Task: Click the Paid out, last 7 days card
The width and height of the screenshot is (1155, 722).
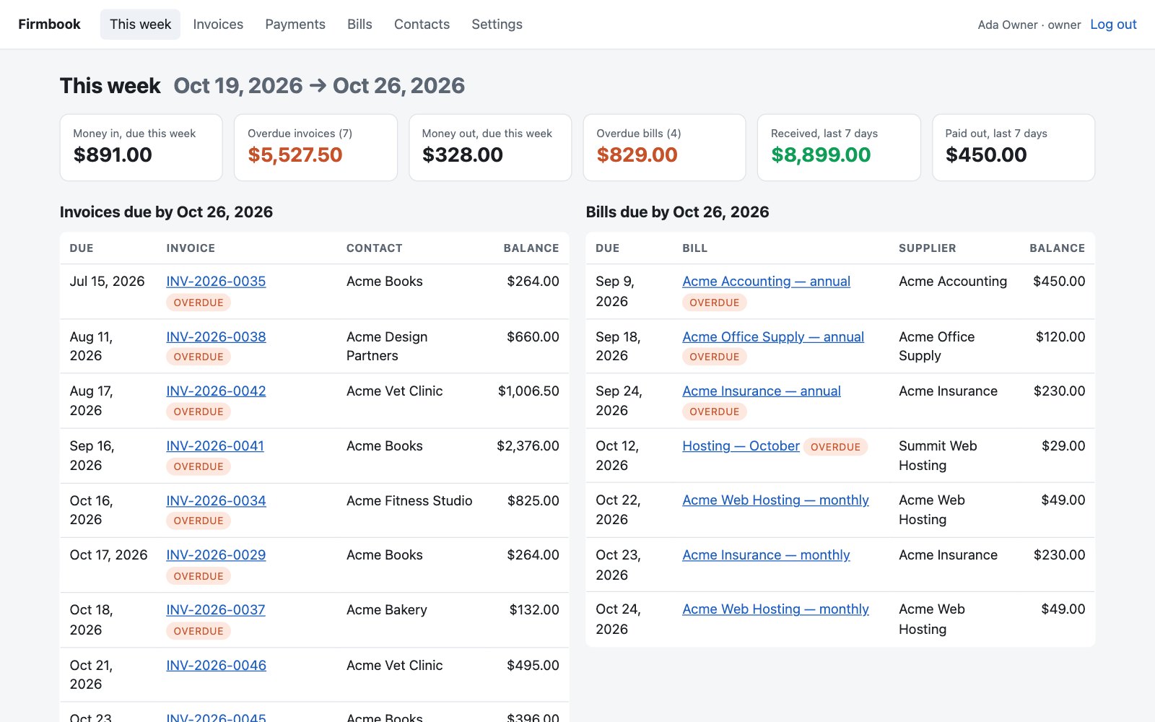Action: click(1014, 147)
